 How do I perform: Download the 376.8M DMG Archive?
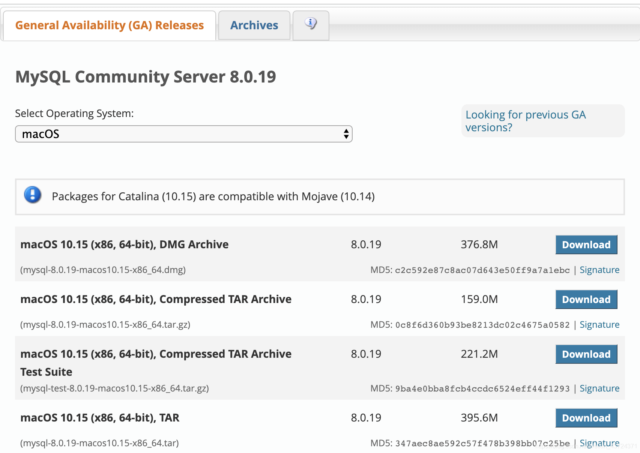tap(586, 244)
